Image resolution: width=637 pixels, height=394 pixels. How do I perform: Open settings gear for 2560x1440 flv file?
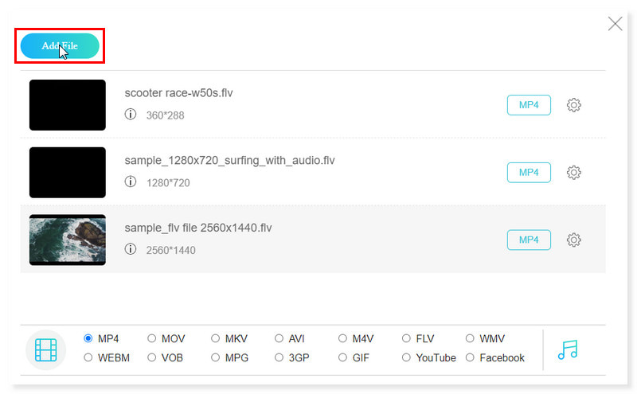[573, 240]
